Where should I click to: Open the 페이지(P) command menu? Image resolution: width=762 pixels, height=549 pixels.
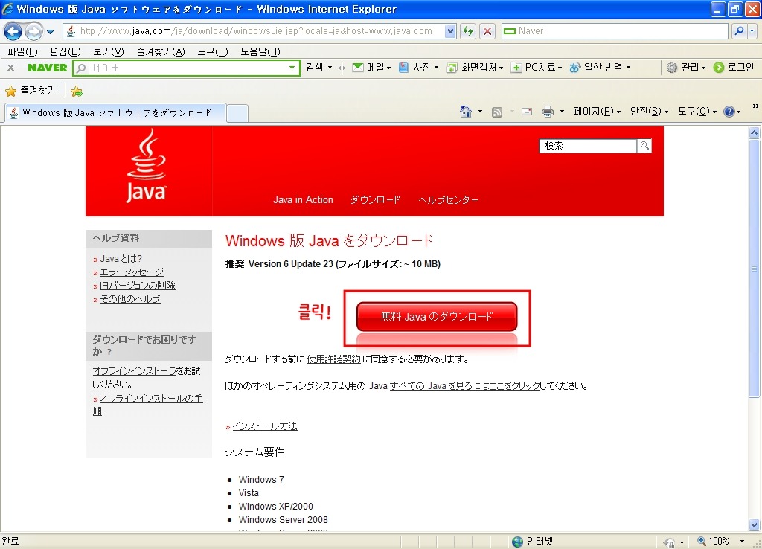597,112
